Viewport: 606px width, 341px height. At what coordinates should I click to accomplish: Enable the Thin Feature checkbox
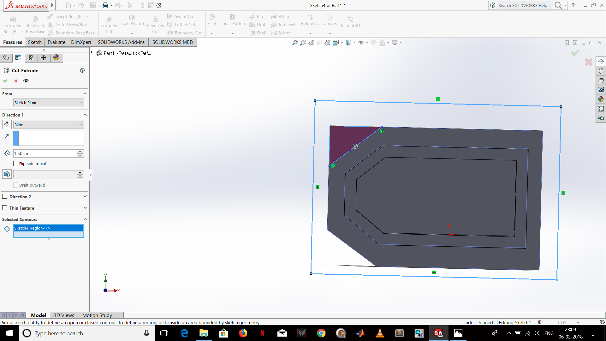pos(5,208)
